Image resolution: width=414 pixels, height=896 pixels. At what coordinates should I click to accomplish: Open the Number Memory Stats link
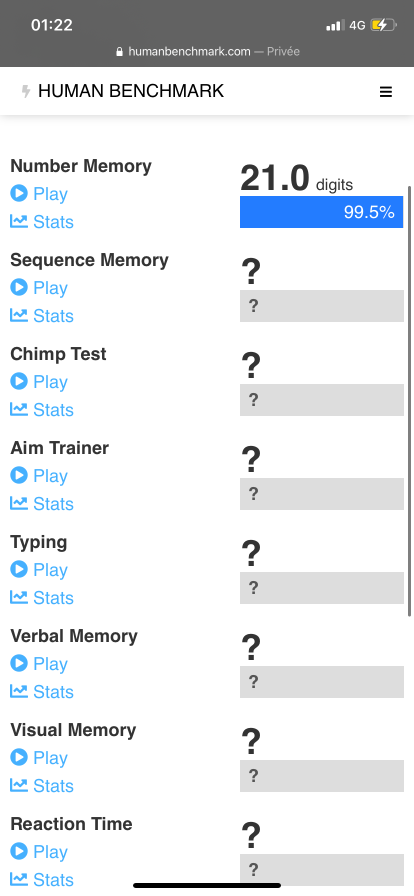(x=53, y=222)
